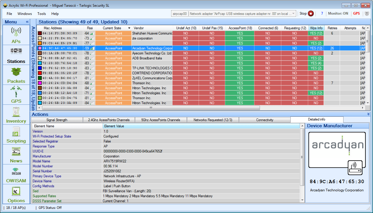Open the Help menu
Screen dimensions: 373x213
pos(55,13)
